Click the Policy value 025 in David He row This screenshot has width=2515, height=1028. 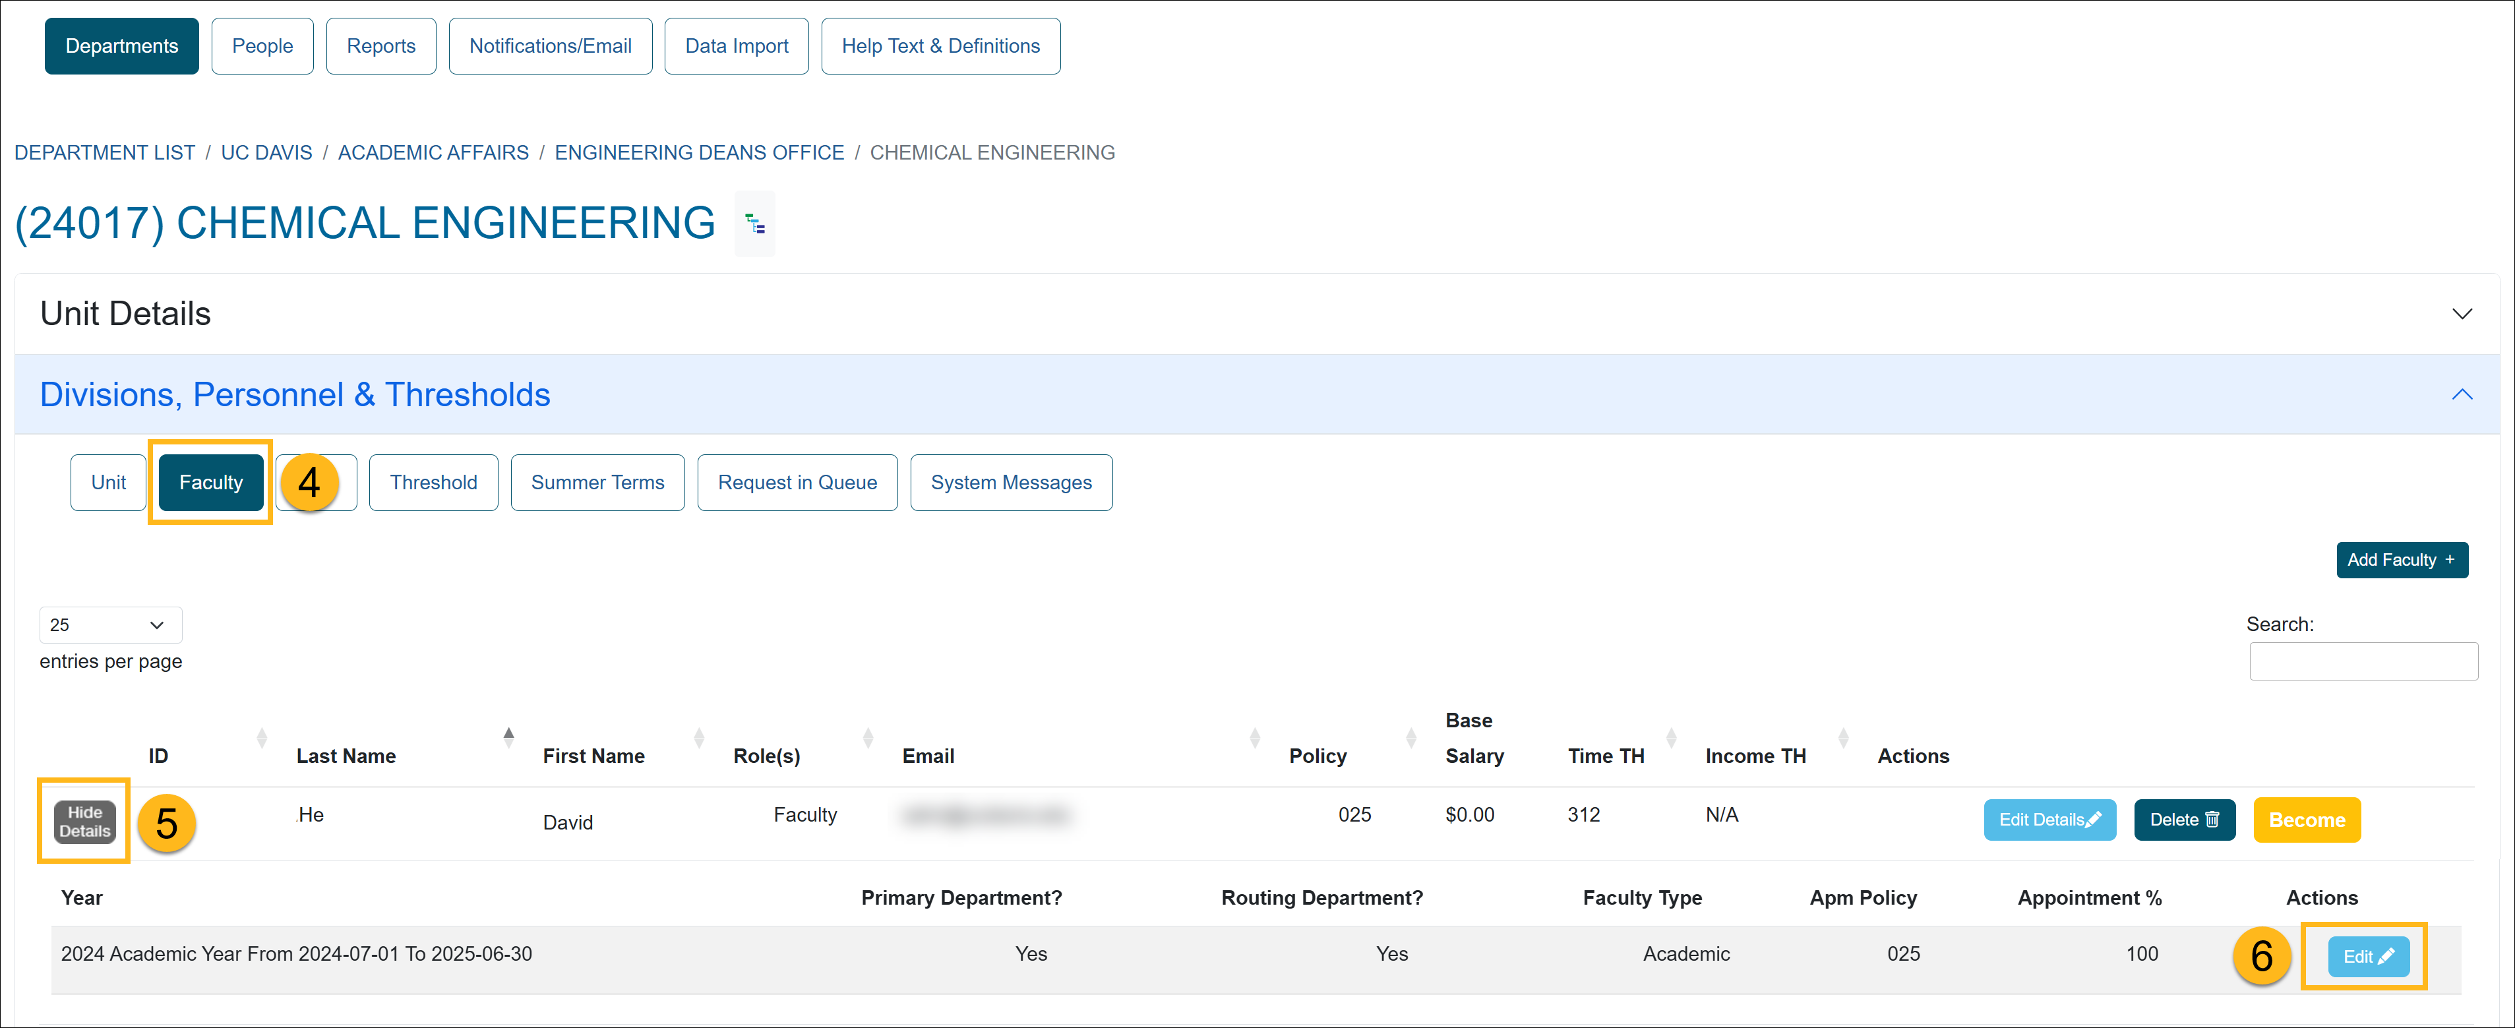(1354, 815)
